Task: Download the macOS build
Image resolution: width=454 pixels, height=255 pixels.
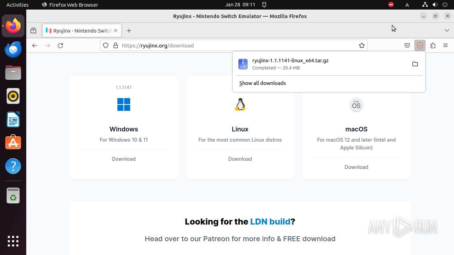Action: pos(356,167)
